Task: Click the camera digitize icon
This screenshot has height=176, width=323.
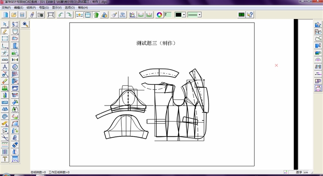Action: coord(41,15)
